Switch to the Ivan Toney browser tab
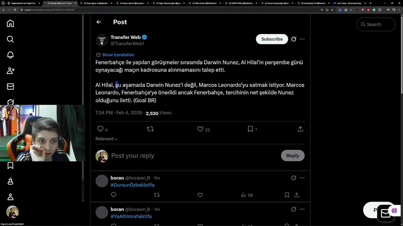 tap(349, 3)
